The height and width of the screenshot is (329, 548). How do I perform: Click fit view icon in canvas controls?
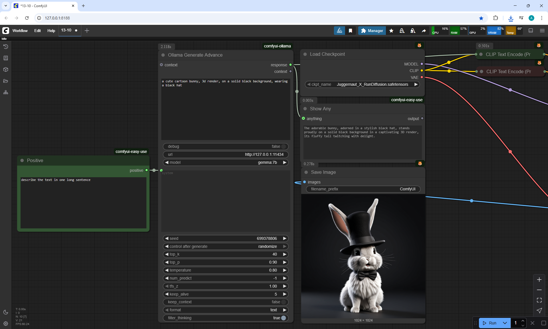pyautogui.click(x=539, y=300)
